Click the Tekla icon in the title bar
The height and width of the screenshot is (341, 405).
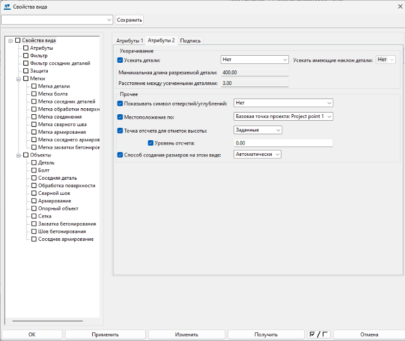[8, 6]
